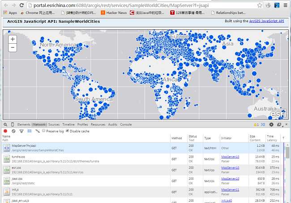Image resolution: width=291 pixels, height=203 pixels.
Task: Open the Console tab
Action: (126, 124)
